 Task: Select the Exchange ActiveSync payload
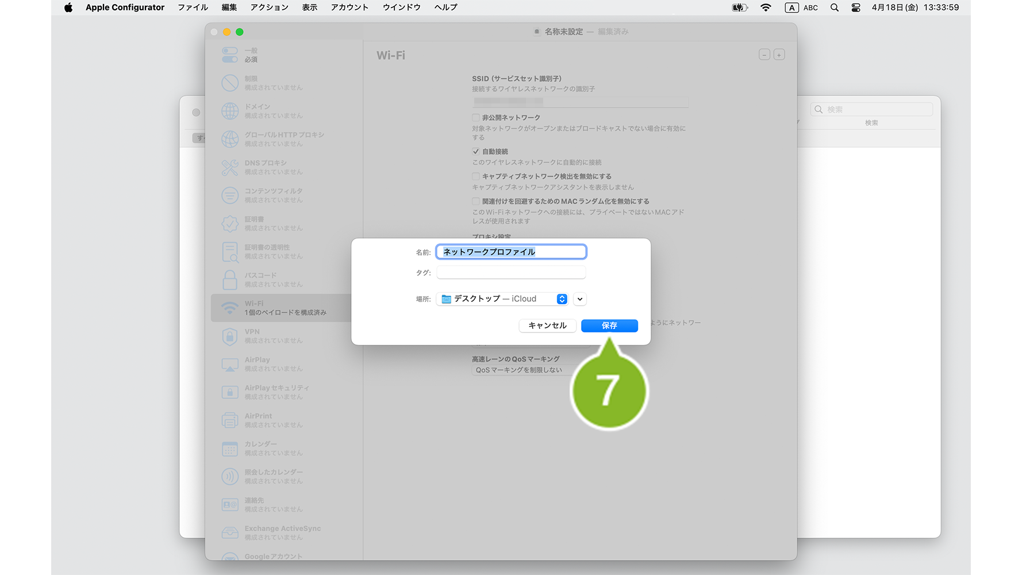point(285,533)
